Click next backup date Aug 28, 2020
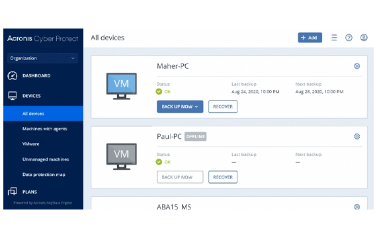This screenshot has width=377, height=238. pos(319,92)
